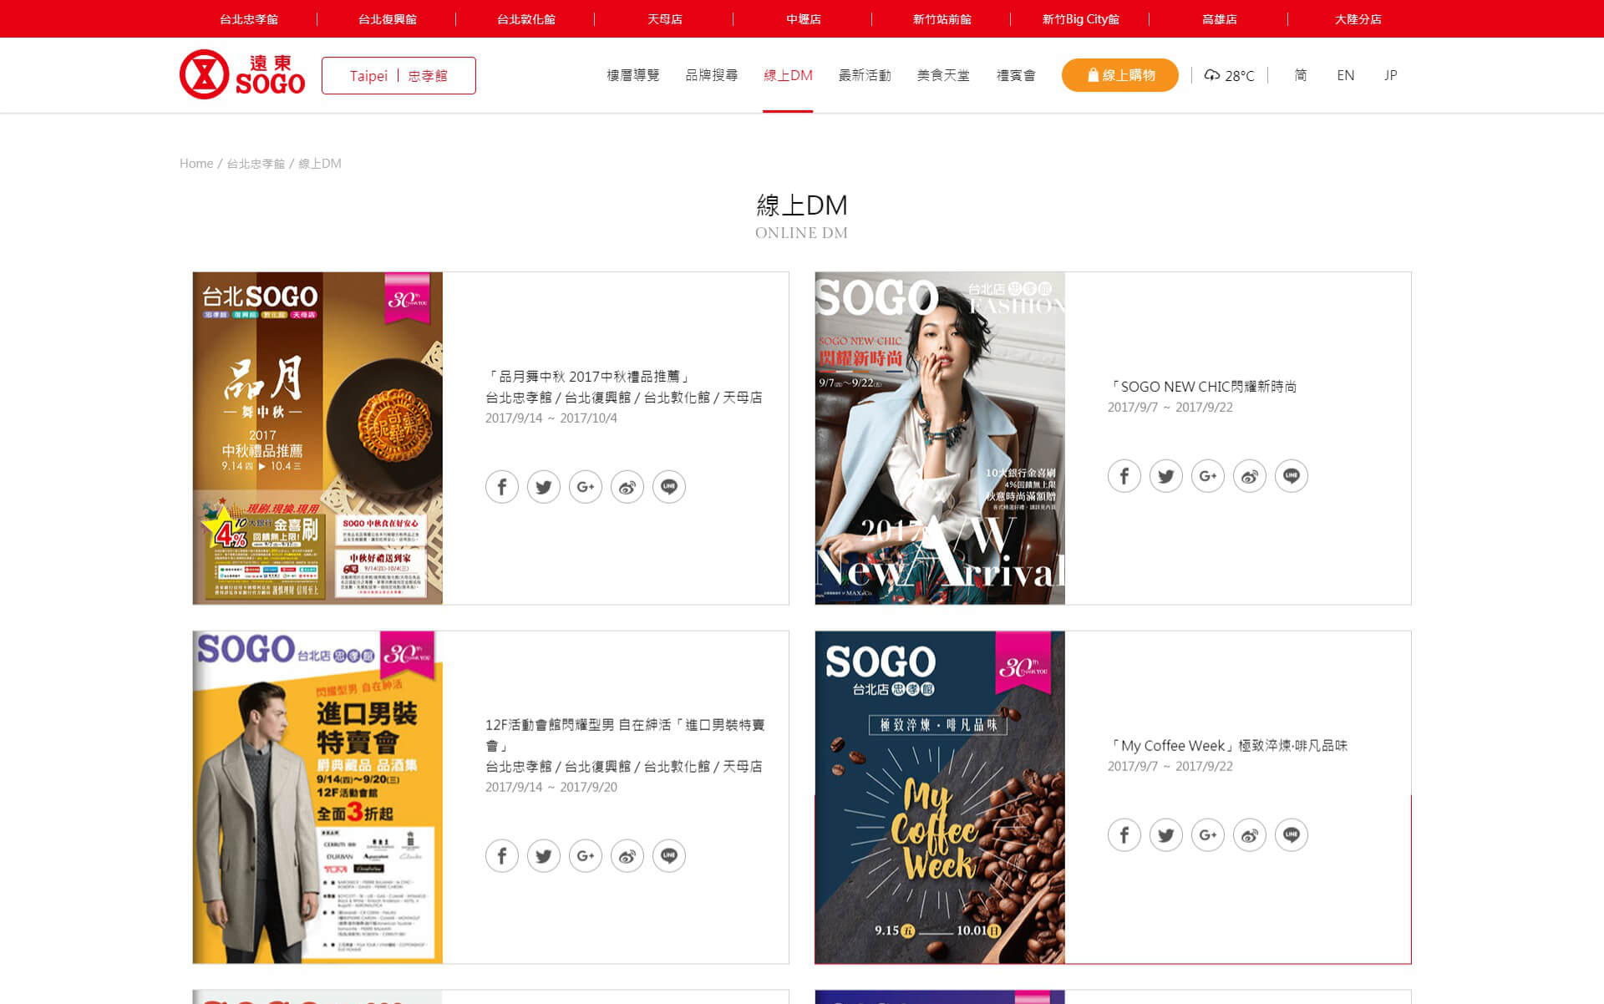The height and width of the screenshot is (1004, 1604).
Task: Open 品牌搜尋 brand search menu
Action: pos(711,75)
